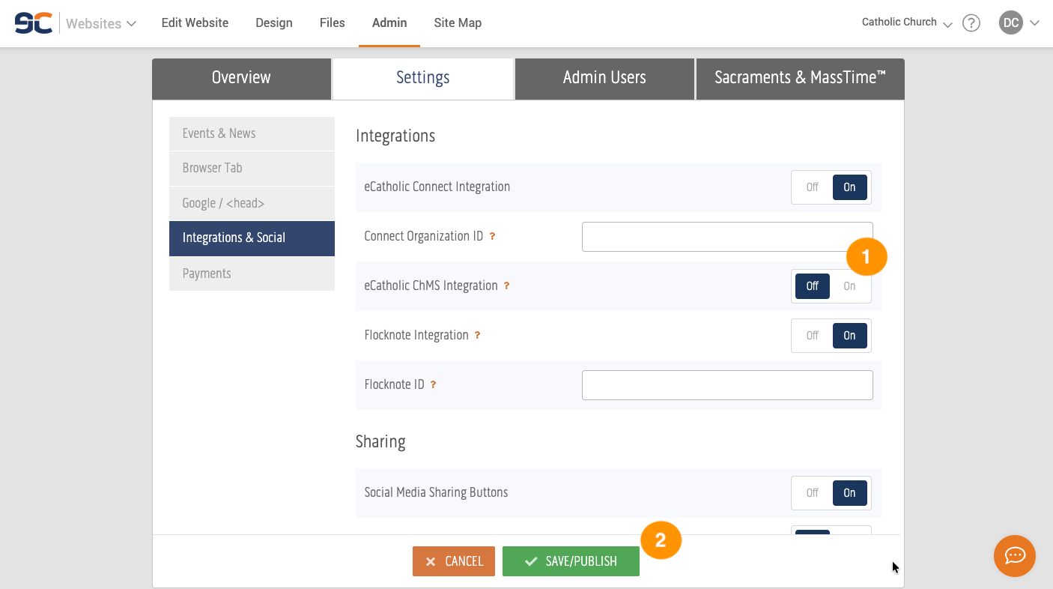Switch to the Overview tab
The image size is (1053, 589).
241,78
